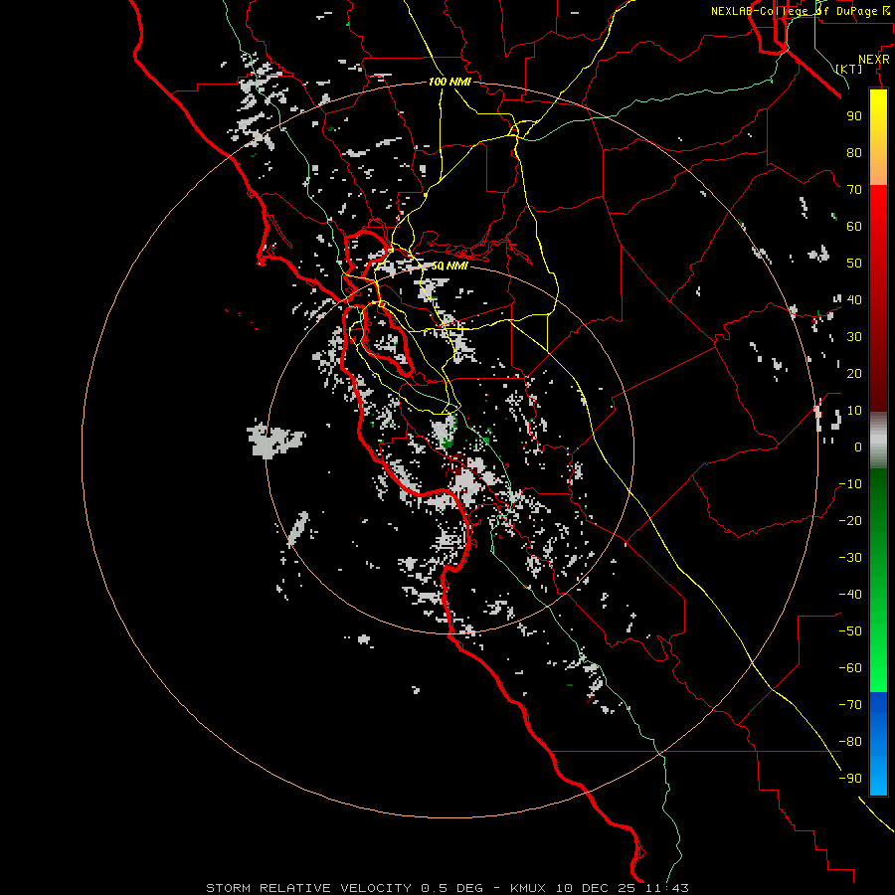Select the "-50" legend value
895x895 pixels.
pos(850,631)
